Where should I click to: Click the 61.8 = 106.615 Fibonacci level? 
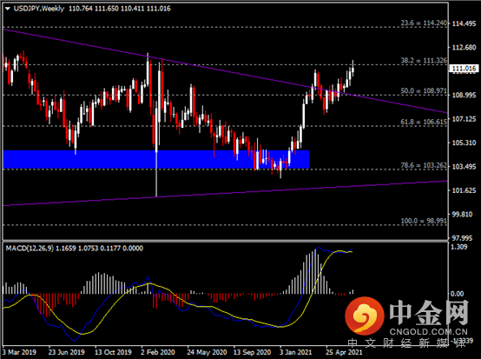pyautogui.click(x=424, y=122)
